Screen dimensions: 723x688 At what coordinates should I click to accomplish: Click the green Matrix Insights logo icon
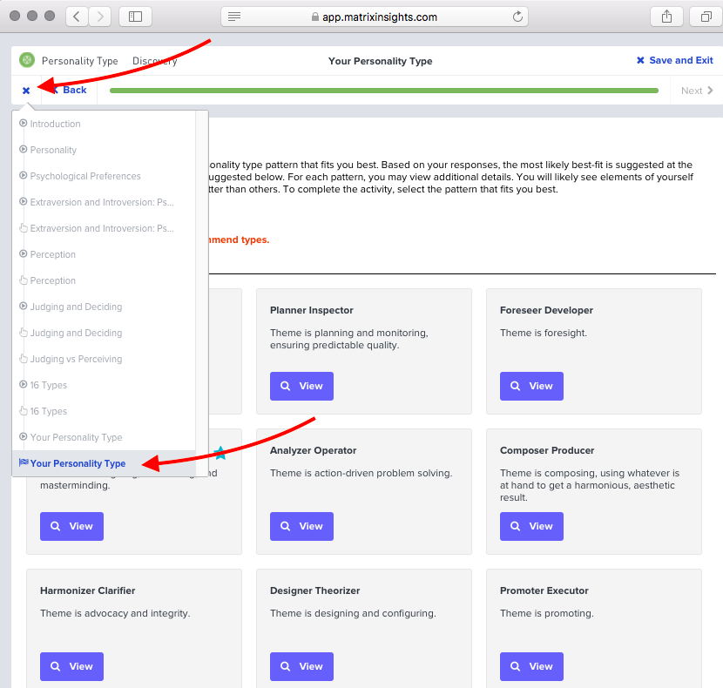[x=27, y=60]
